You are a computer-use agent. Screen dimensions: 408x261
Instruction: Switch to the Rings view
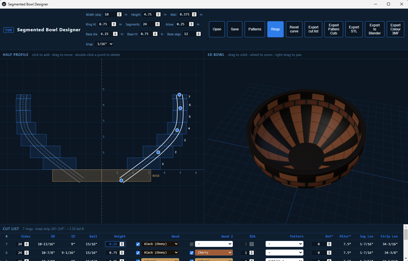point(275,29)
